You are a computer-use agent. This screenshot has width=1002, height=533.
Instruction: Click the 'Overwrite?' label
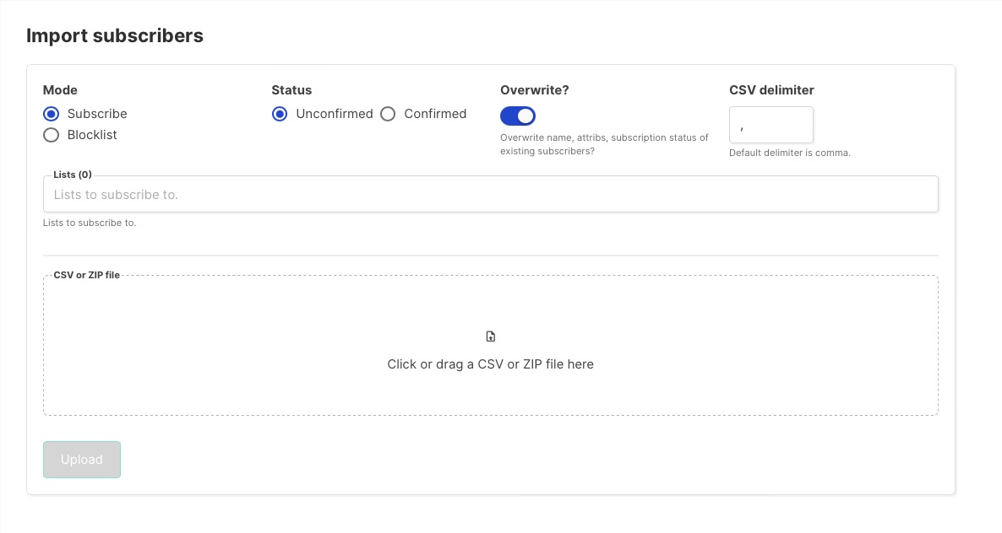534,90
